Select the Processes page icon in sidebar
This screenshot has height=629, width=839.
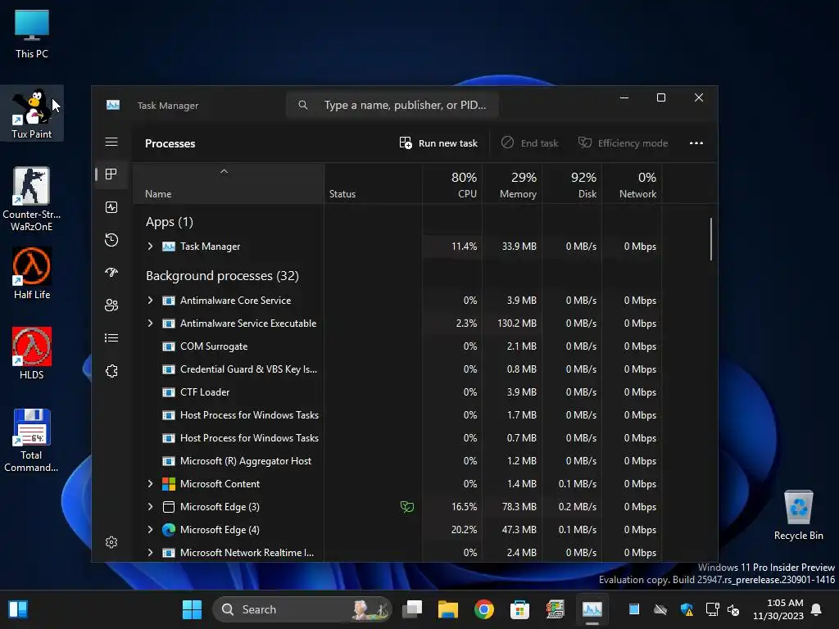[111, 174]
